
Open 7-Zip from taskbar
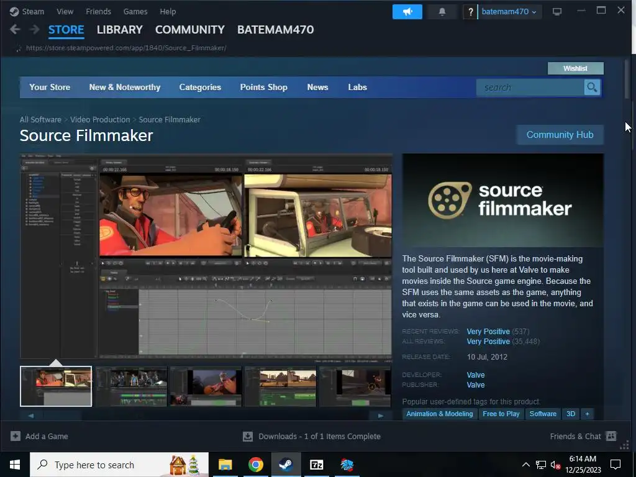(x=316, y=465)
